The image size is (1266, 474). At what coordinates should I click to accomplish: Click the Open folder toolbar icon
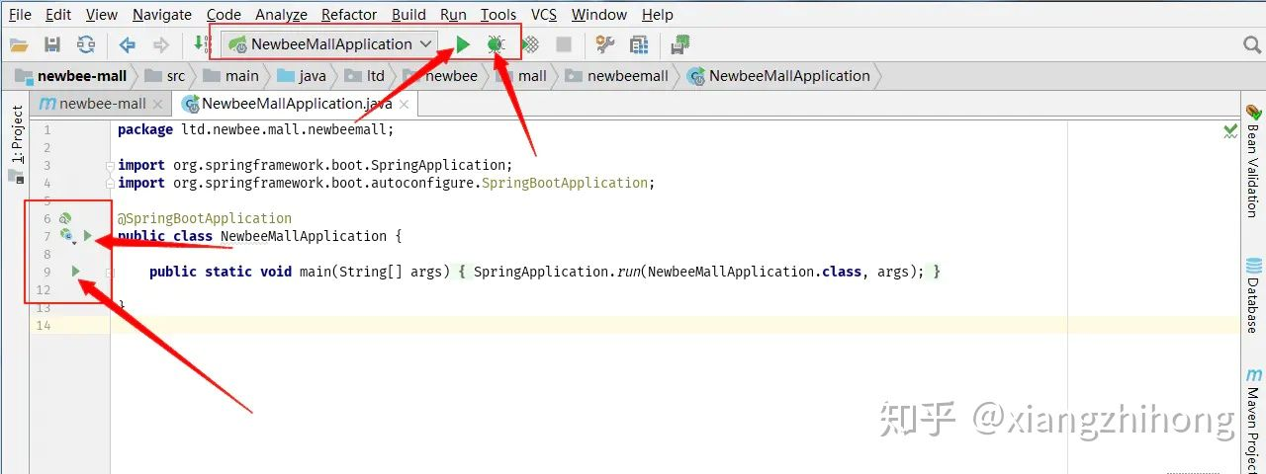point(19,44)
